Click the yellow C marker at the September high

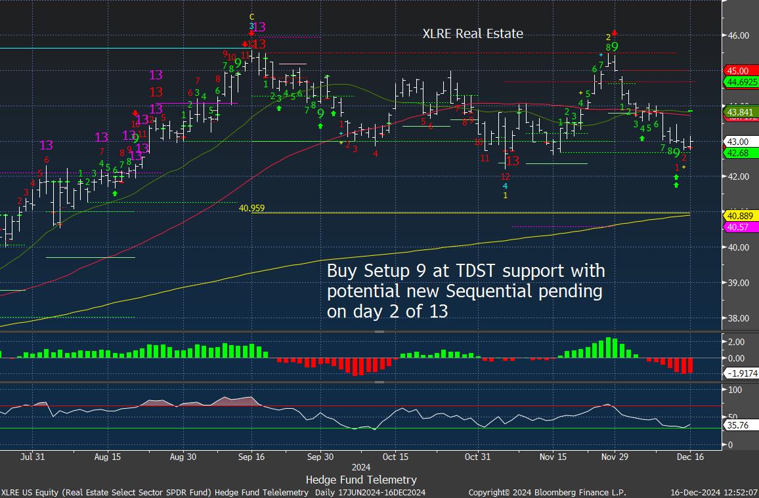251,16
